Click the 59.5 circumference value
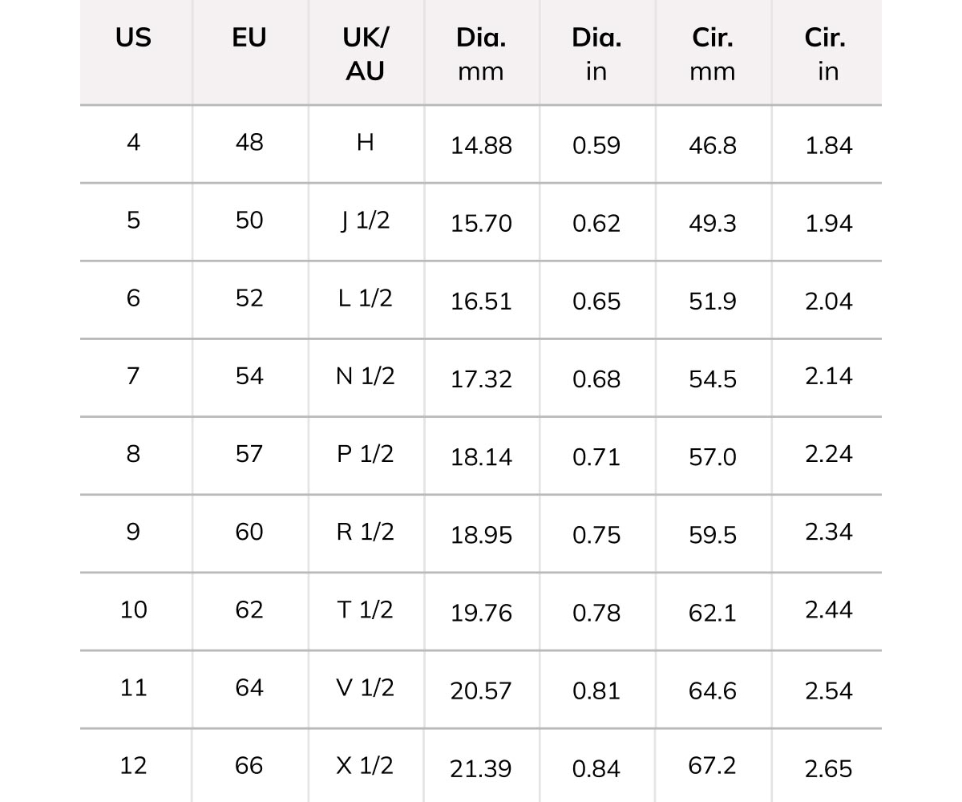This screenshot has width=962, height=802. (x=713, y=535)
